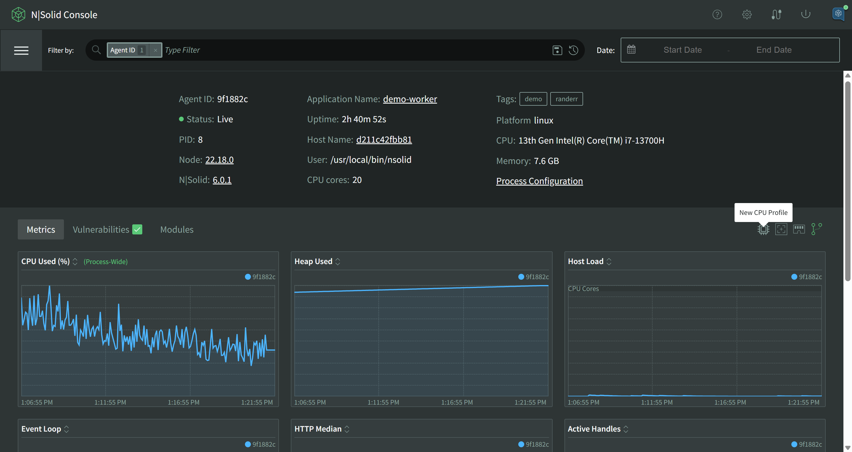Open CPU Used (%) metric selector arrows
The image size is (852, 452).
pos(75,261)
